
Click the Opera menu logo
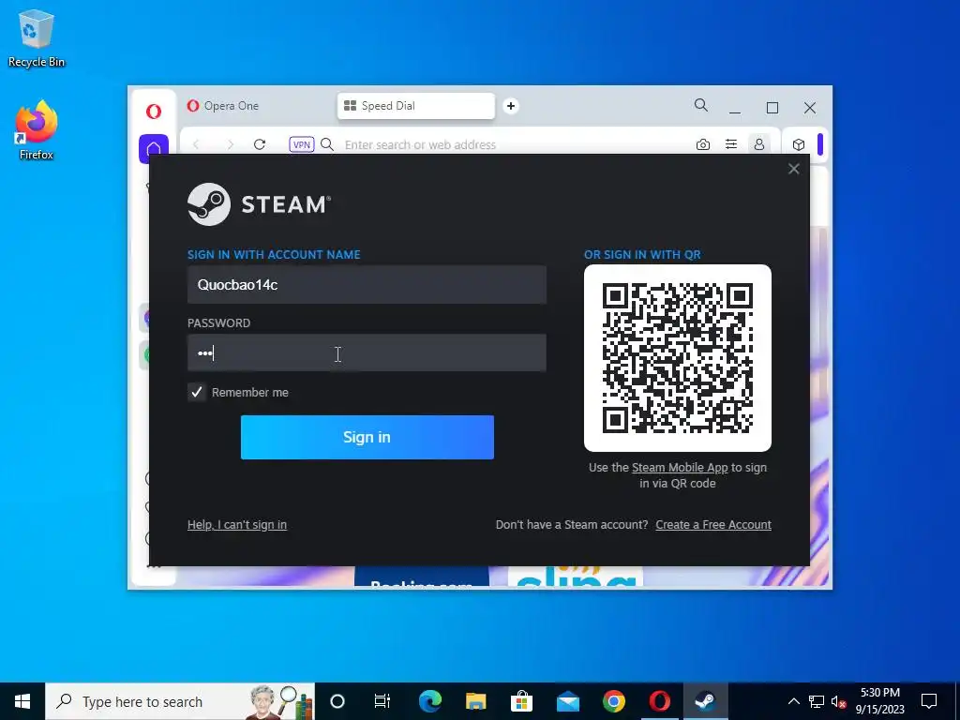click(x=154, y=111)
